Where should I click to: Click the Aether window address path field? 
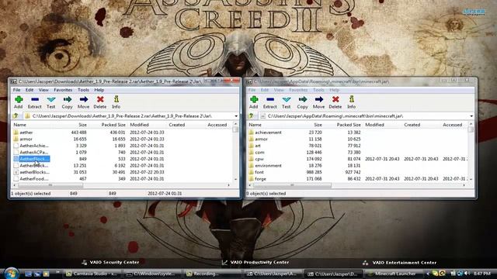pyautogui.click(x=131, y=116)
